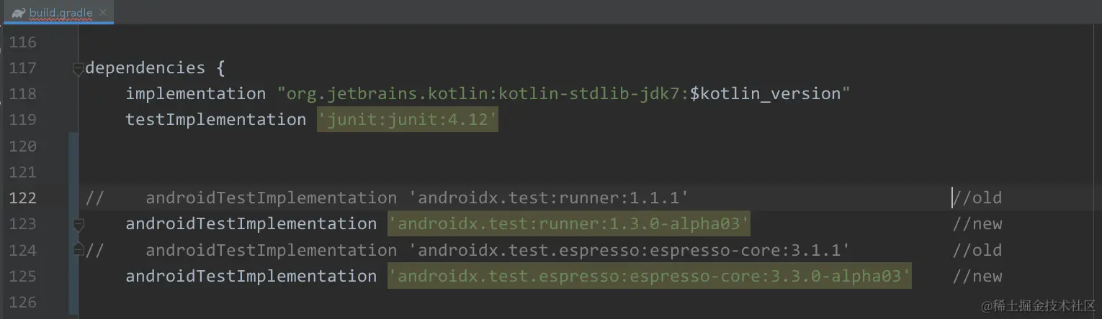
Task: Click line number 117 in gutter
Action: (x=22, y=68)
